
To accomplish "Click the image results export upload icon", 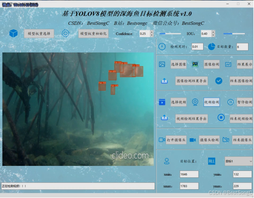I will coord(164,81).
